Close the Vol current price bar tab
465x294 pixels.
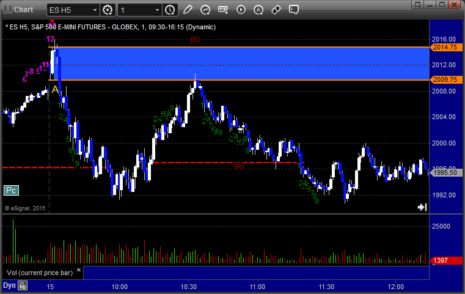tap(79, 270)
